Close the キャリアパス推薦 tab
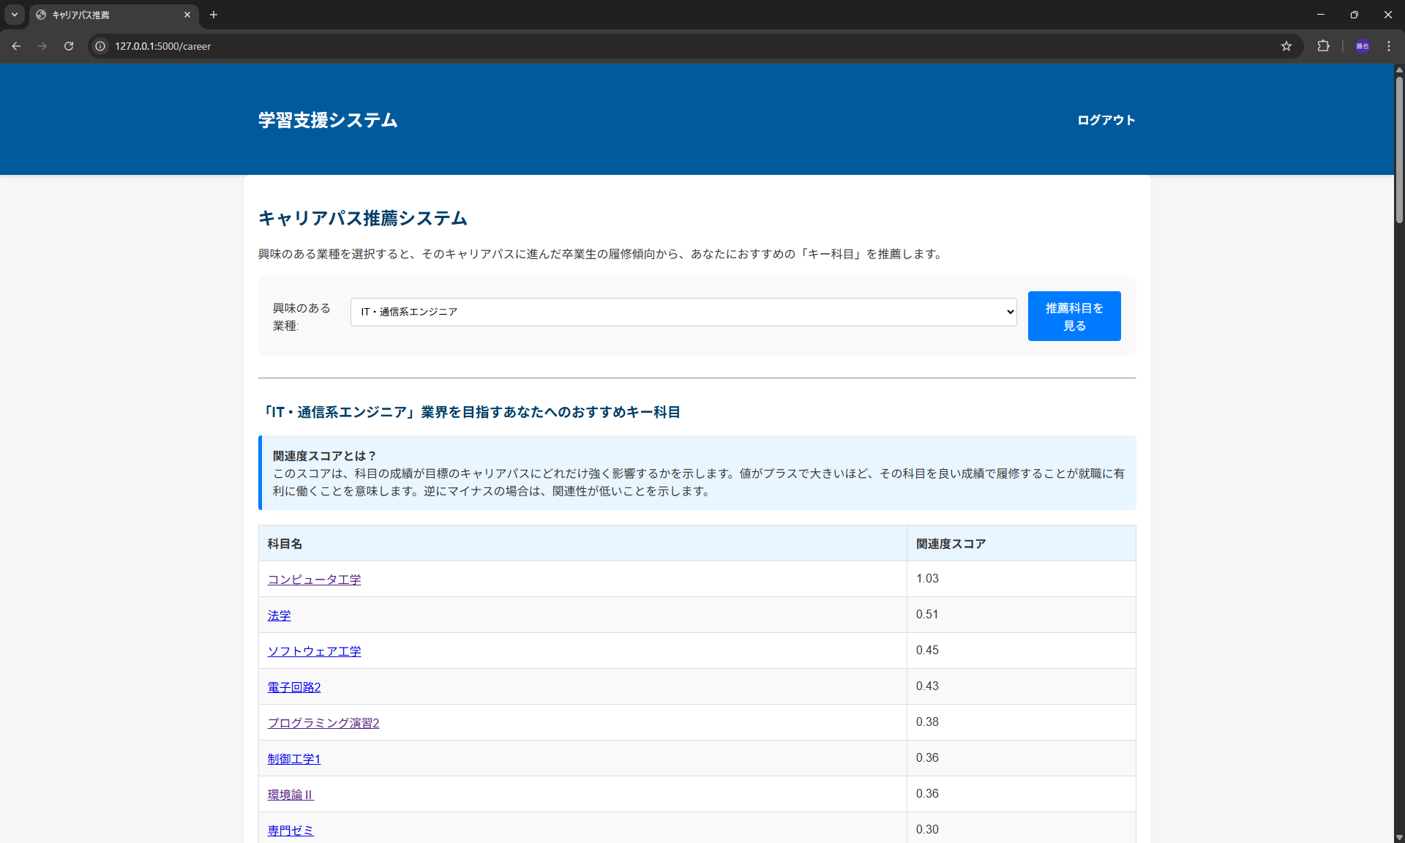Image resolution: width=1405 pixels, height=843 pixels. 187,15
